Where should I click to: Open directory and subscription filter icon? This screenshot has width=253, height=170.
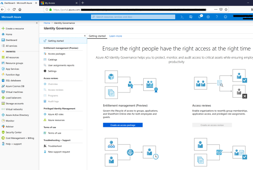[191, 17]
